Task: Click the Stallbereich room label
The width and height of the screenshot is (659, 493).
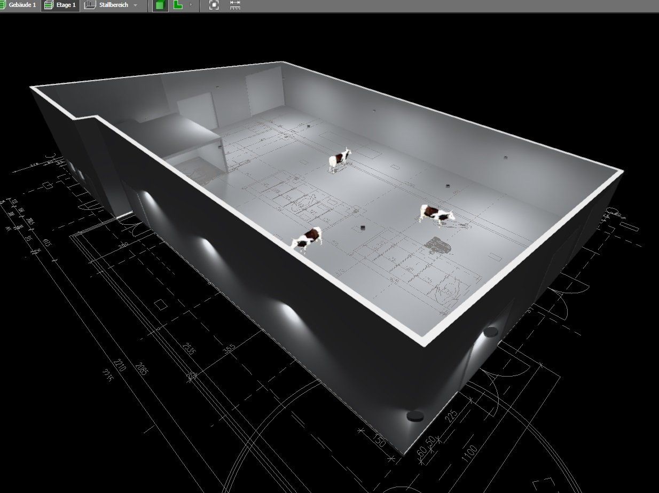Action: click(x=114, y=5)
